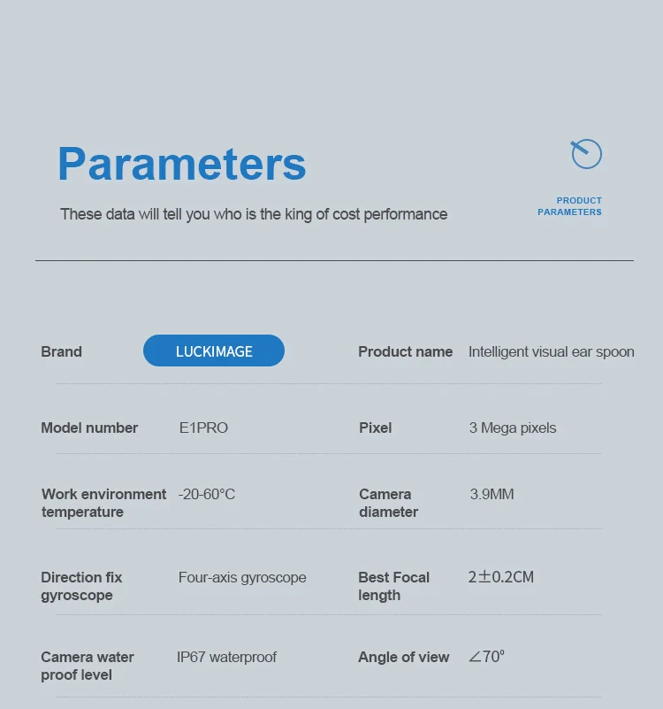Click the LUCKIMAGE brand pill button

click(x=214, y=351)
